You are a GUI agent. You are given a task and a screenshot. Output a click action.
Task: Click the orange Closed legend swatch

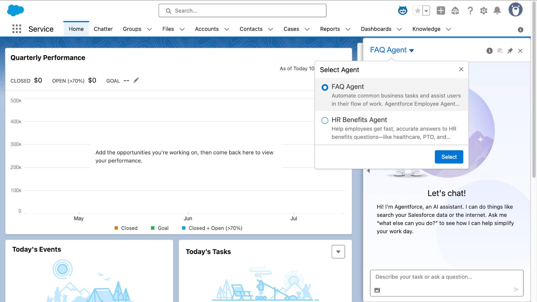pos(116,228)
